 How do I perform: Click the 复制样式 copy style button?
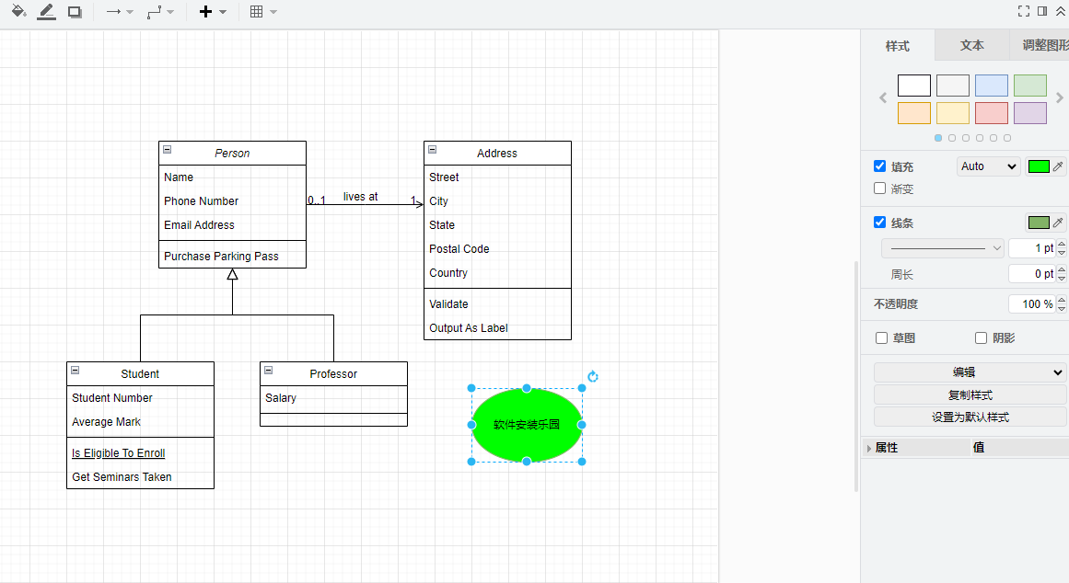pyautogui.click(x=970, y=394)
